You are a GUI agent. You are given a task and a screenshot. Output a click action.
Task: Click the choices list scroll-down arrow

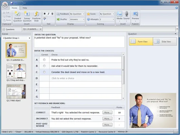click(123, 98)
